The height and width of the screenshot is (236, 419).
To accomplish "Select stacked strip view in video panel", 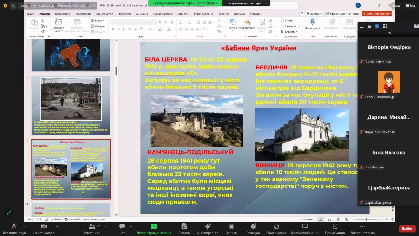I will 377,26.
